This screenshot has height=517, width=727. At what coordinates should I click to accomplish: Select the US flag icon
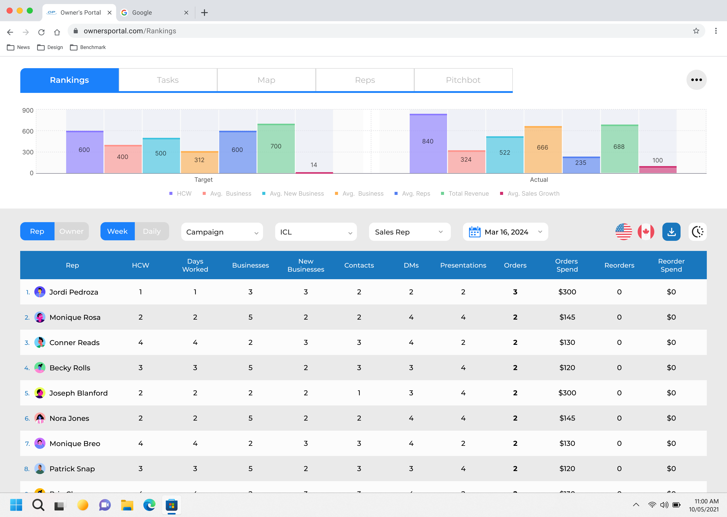click(623, 232)
